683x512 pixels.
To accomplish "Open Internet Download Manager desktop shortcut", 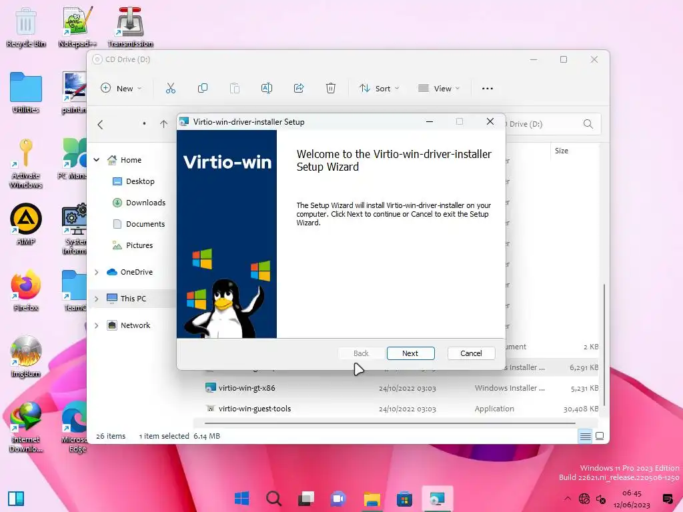I will tap(26, 427).
